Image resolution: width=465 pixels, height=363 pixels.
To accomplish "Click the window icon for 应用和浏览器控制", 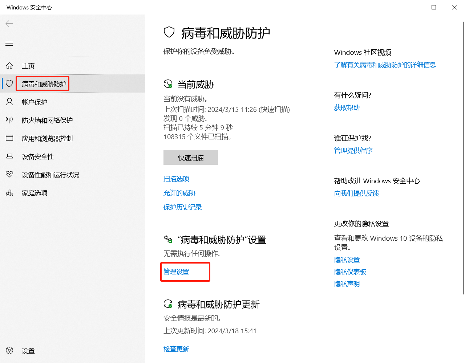I will (9, 138).
